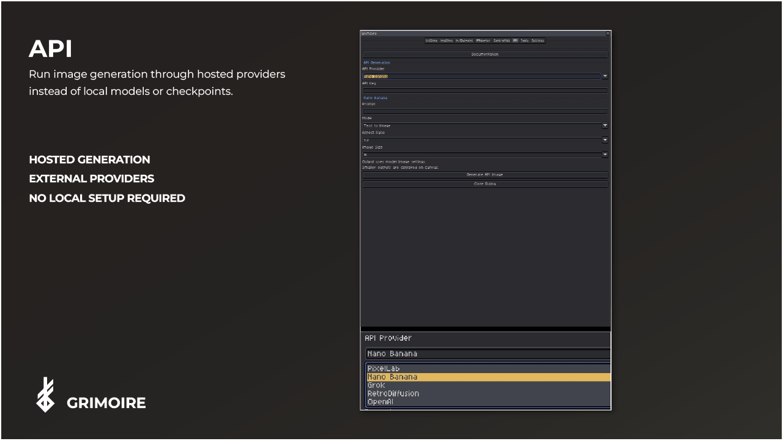Focus the Prompt input field

point(485,111)
